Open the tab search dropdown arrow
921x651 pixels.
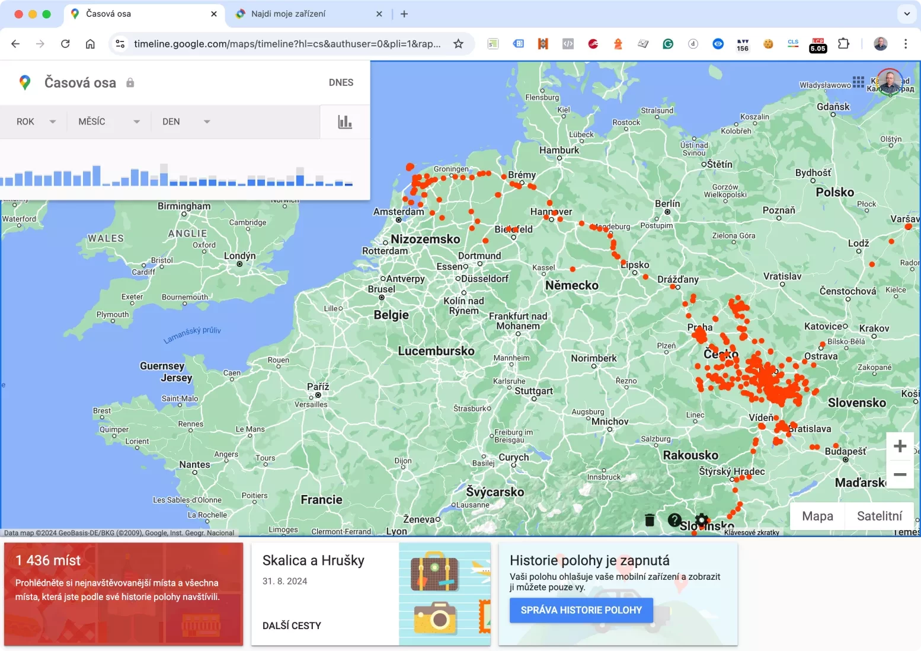pyautogui.click(x=907, y=14)
